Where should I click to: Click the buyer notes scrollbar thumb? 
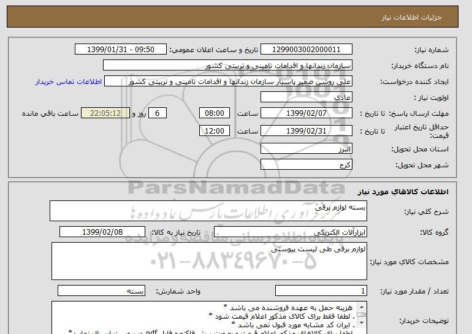point(362,315)
